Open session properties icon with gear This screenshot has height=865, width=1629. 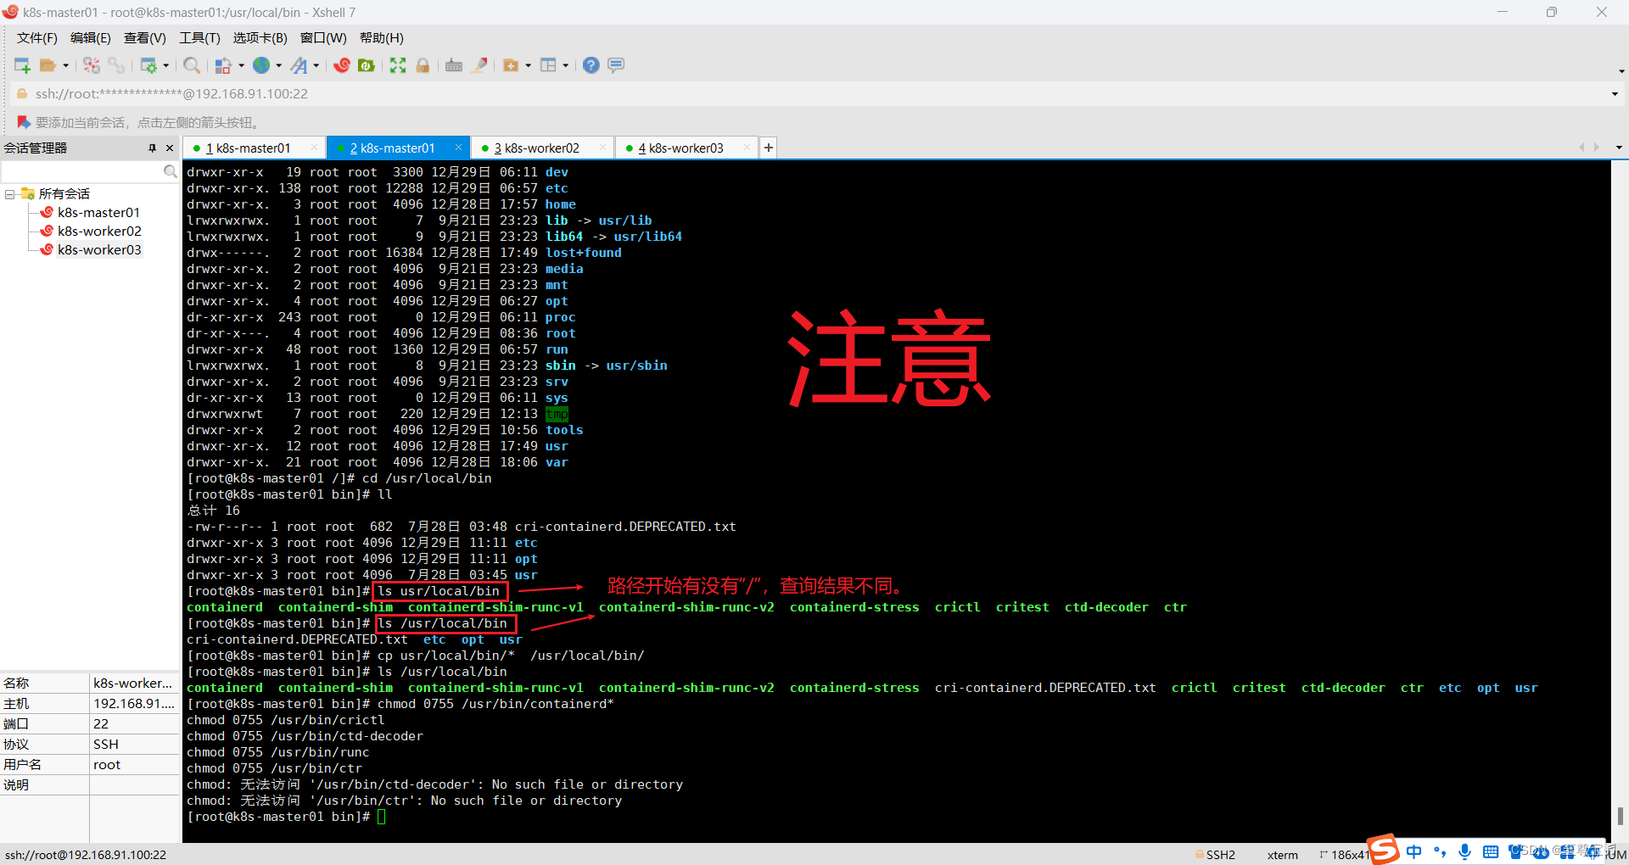148,65
